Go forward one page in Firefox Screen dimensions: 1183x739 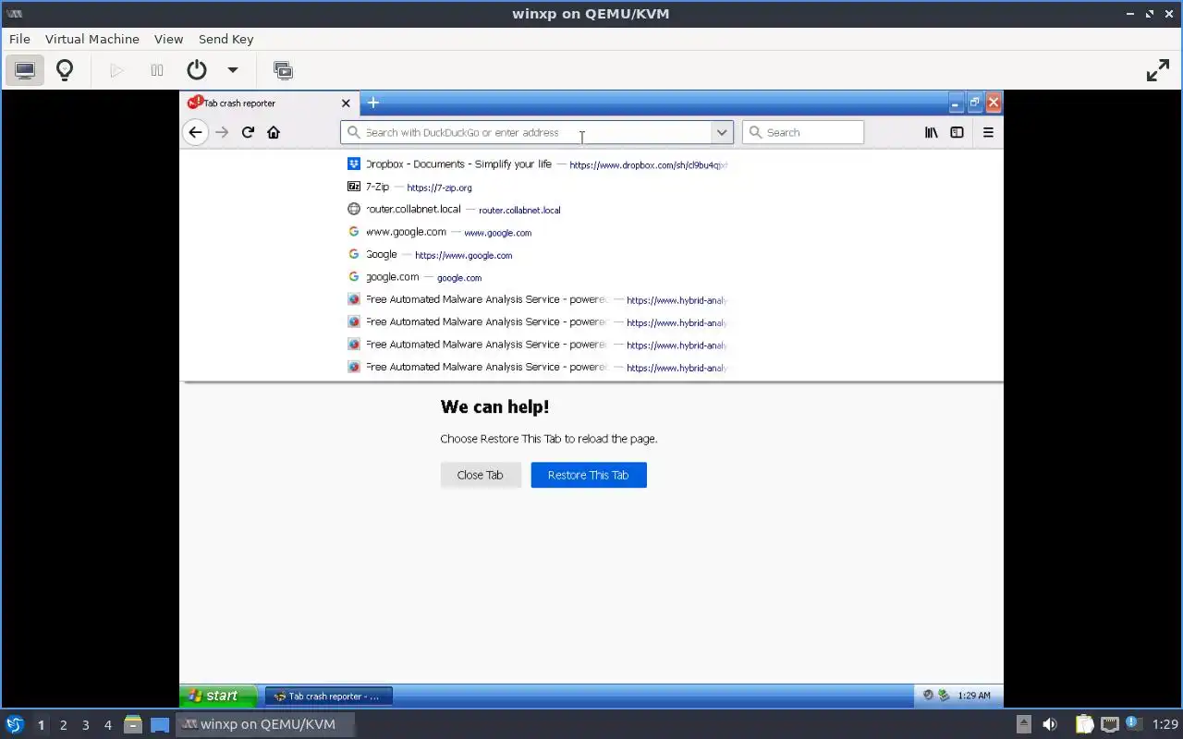coord(222,132)
